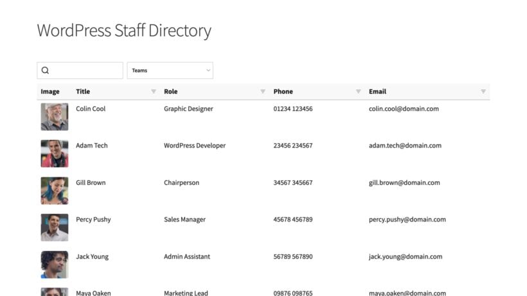Click the Marketing Lead role cell

(x=186, y=293)
